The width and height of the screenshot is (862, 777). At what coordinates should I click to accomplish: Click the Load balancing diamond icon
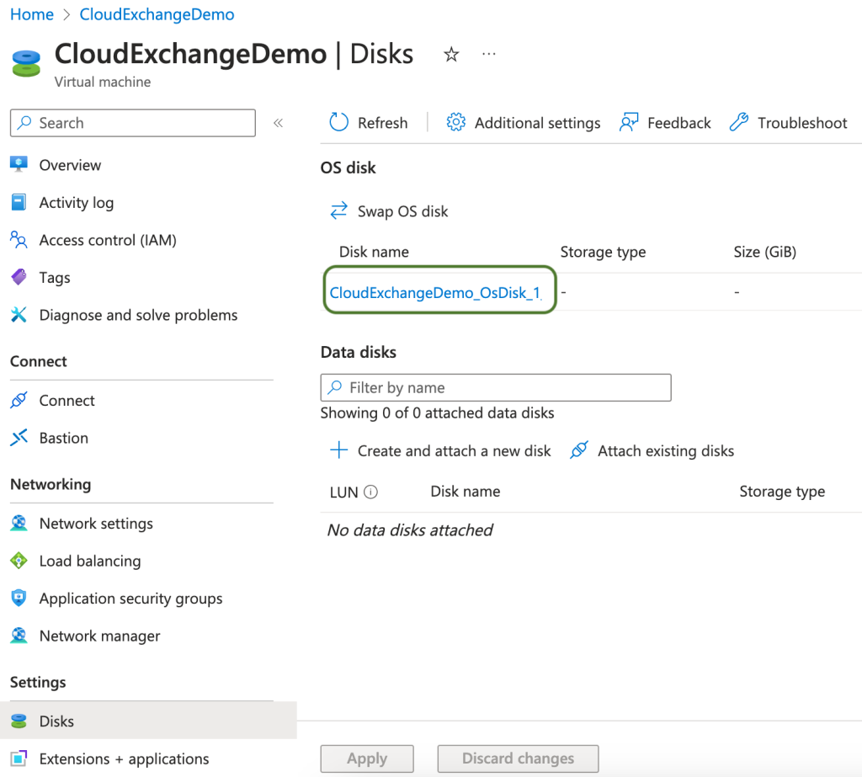(x=19, y=561)
